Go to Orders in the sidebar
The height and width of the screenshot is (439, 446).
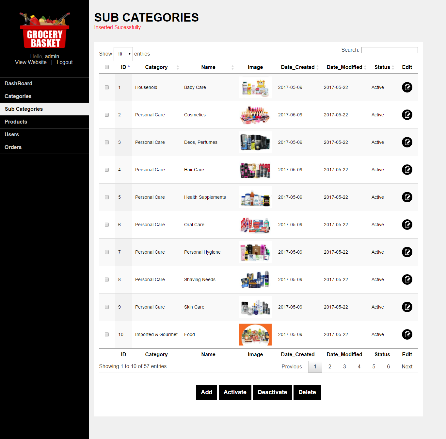point(13,147)
